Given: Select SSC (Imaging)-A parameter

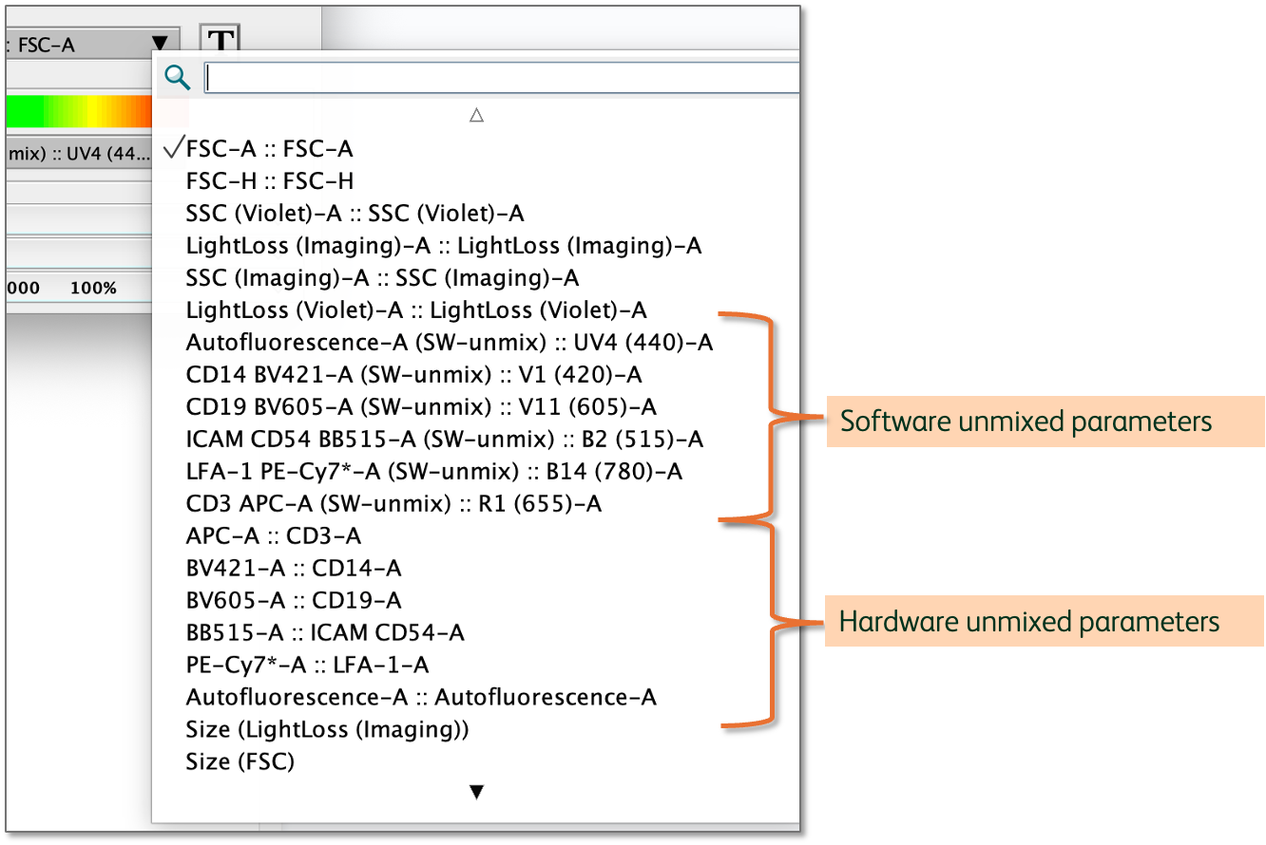Looking at the screenshot, I should point(382,277).
